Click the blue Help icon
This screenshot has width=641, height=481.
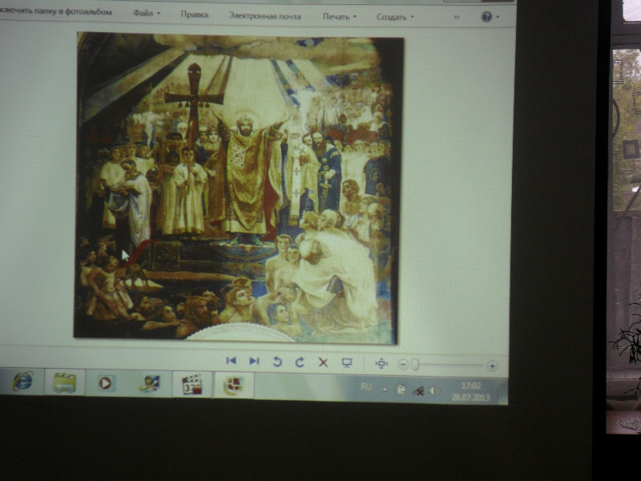tap(486, 17)
